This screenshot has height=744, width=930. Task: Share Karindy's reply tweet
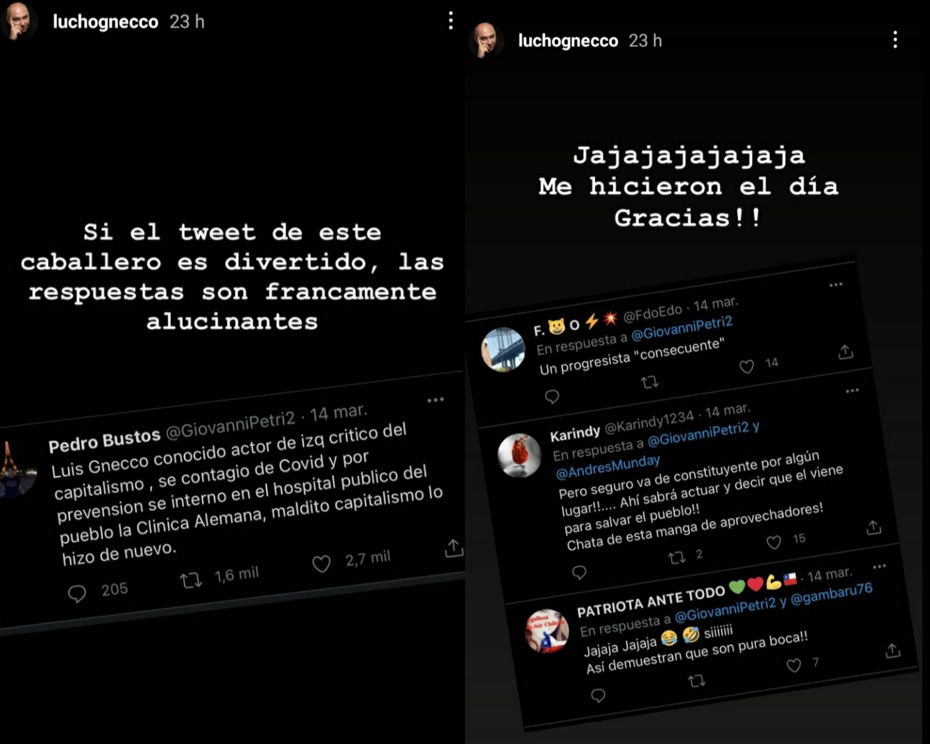(x=873, y=527)
